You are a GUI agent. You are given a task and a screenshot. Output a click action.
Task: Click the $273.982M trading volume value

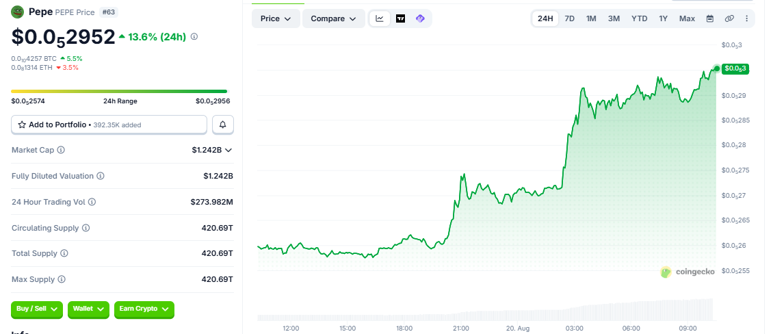(212, 202)
